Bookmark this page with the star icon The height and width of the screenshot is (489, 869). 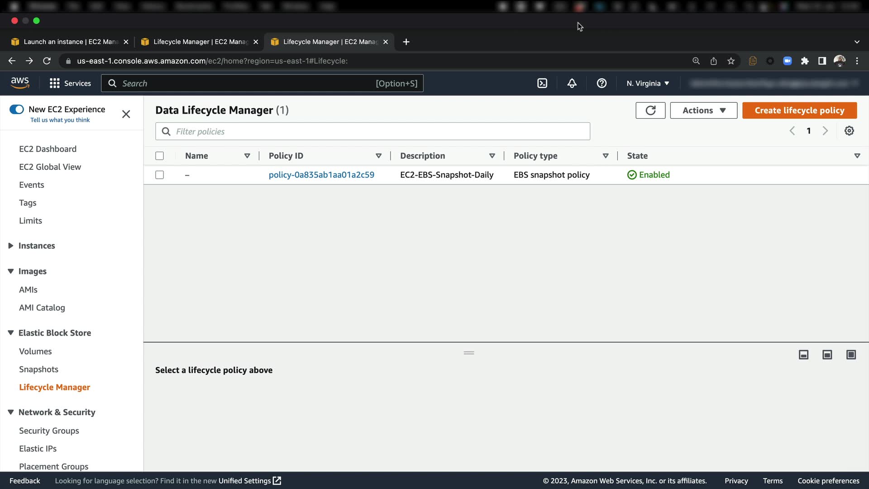731,61
